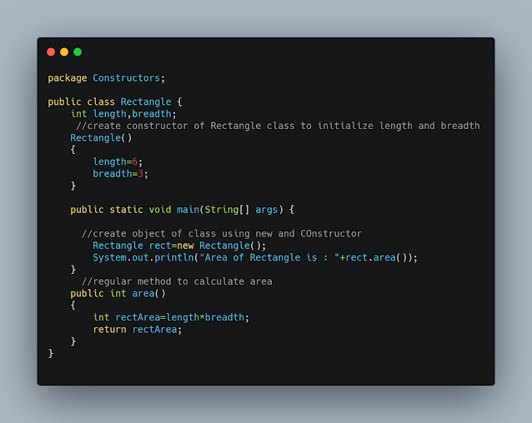
Task: Click the 'args' parameter name
Action: click(x=266, y=210)
